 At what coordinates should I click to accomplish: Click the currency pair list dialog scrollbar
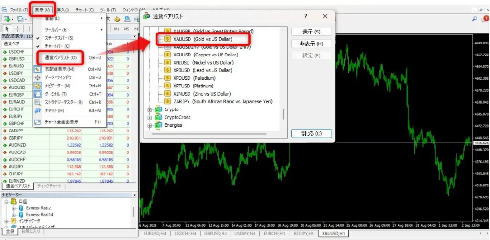pos(283,114)
